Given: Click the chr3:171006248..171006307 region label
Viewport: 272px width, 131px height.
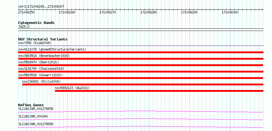Looking at the screenshot, I should point(41,6).
